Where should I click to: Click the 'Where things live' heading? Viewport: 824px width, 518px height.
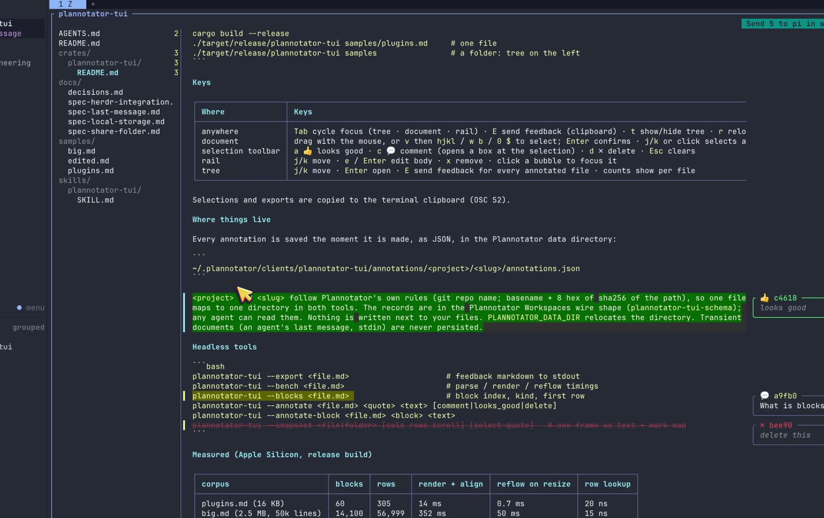tap(231, 219)
